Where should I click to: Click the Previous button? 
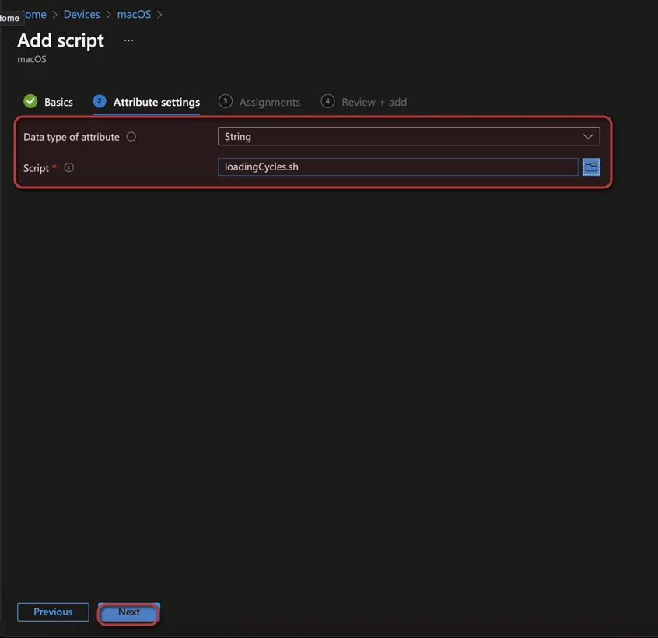53,612
